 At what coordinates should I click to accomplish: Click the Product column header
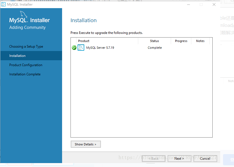107,41
